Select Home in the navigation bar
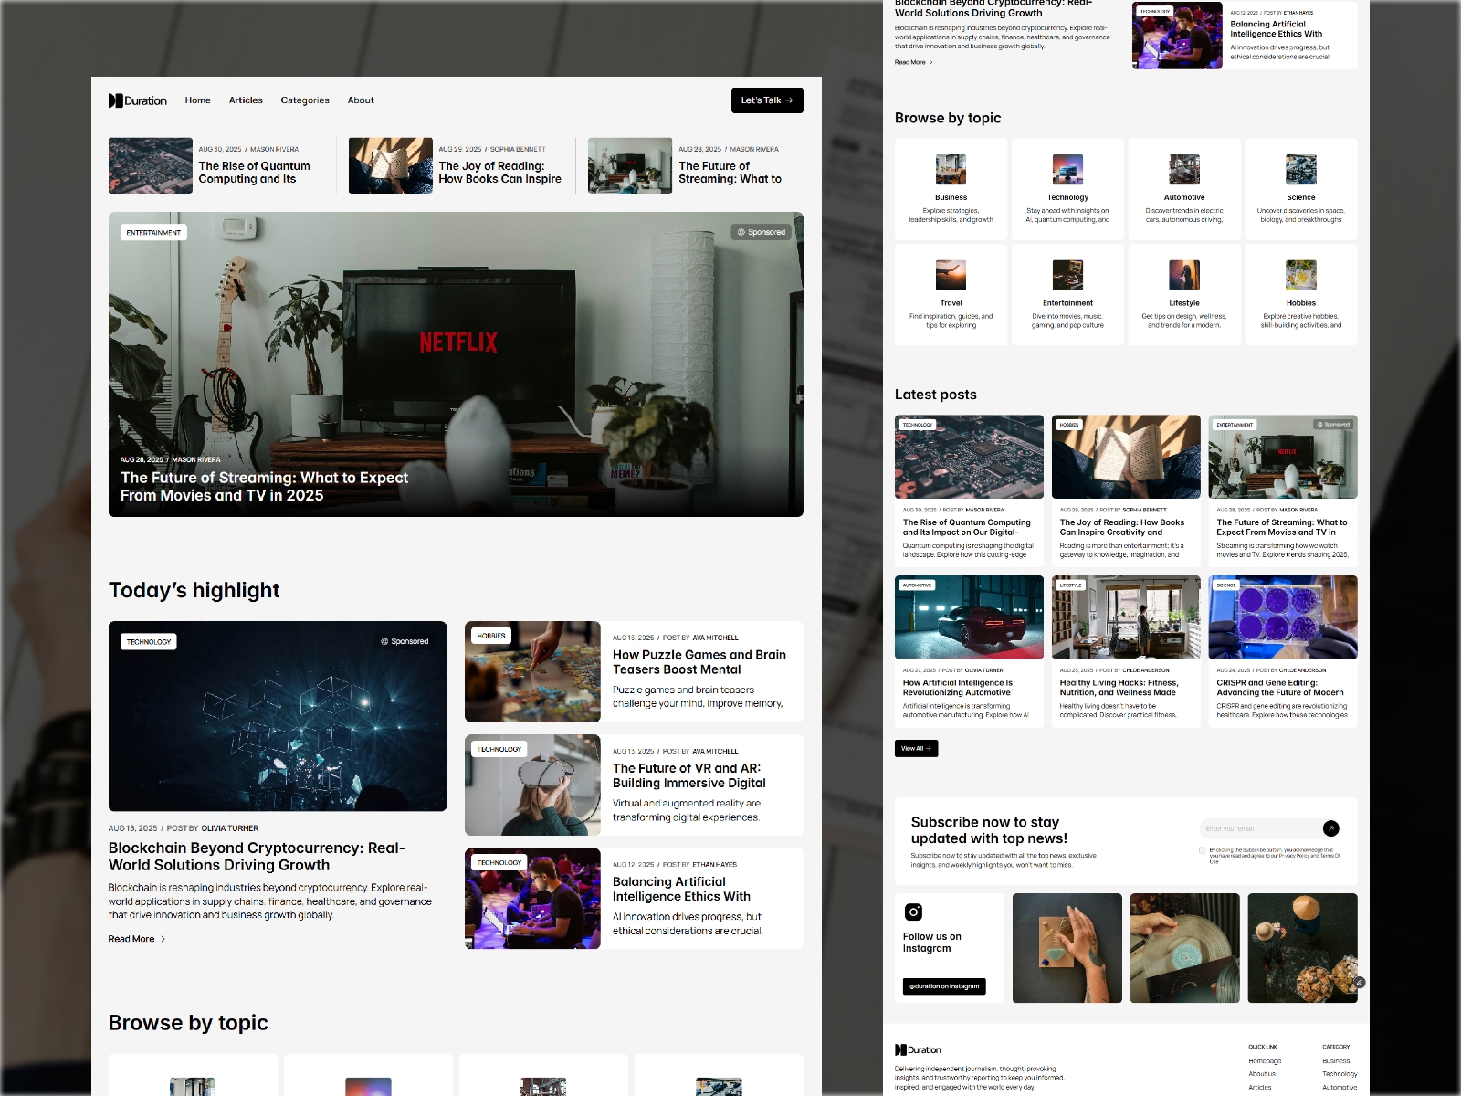The image size is (1461, 1096). pyautogui.click(x=197, y=100)
